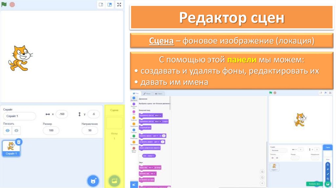Select the Sounds tab with speaker icon
Screen dimensions: 336x188
159,94
